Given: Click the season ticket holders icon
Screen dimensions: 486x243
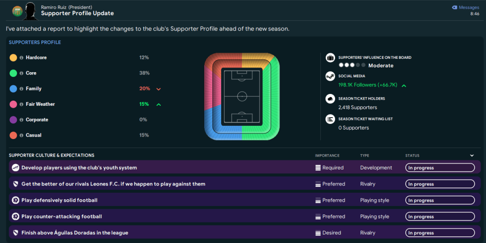Looking at the screenshot, I should [330, 99].
